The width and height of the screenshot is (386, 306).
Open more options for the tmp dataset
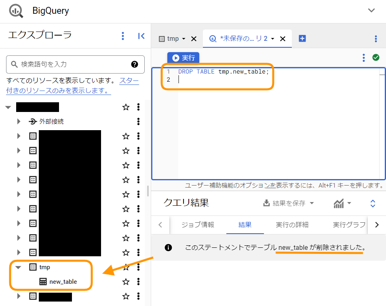pos(138,267)
